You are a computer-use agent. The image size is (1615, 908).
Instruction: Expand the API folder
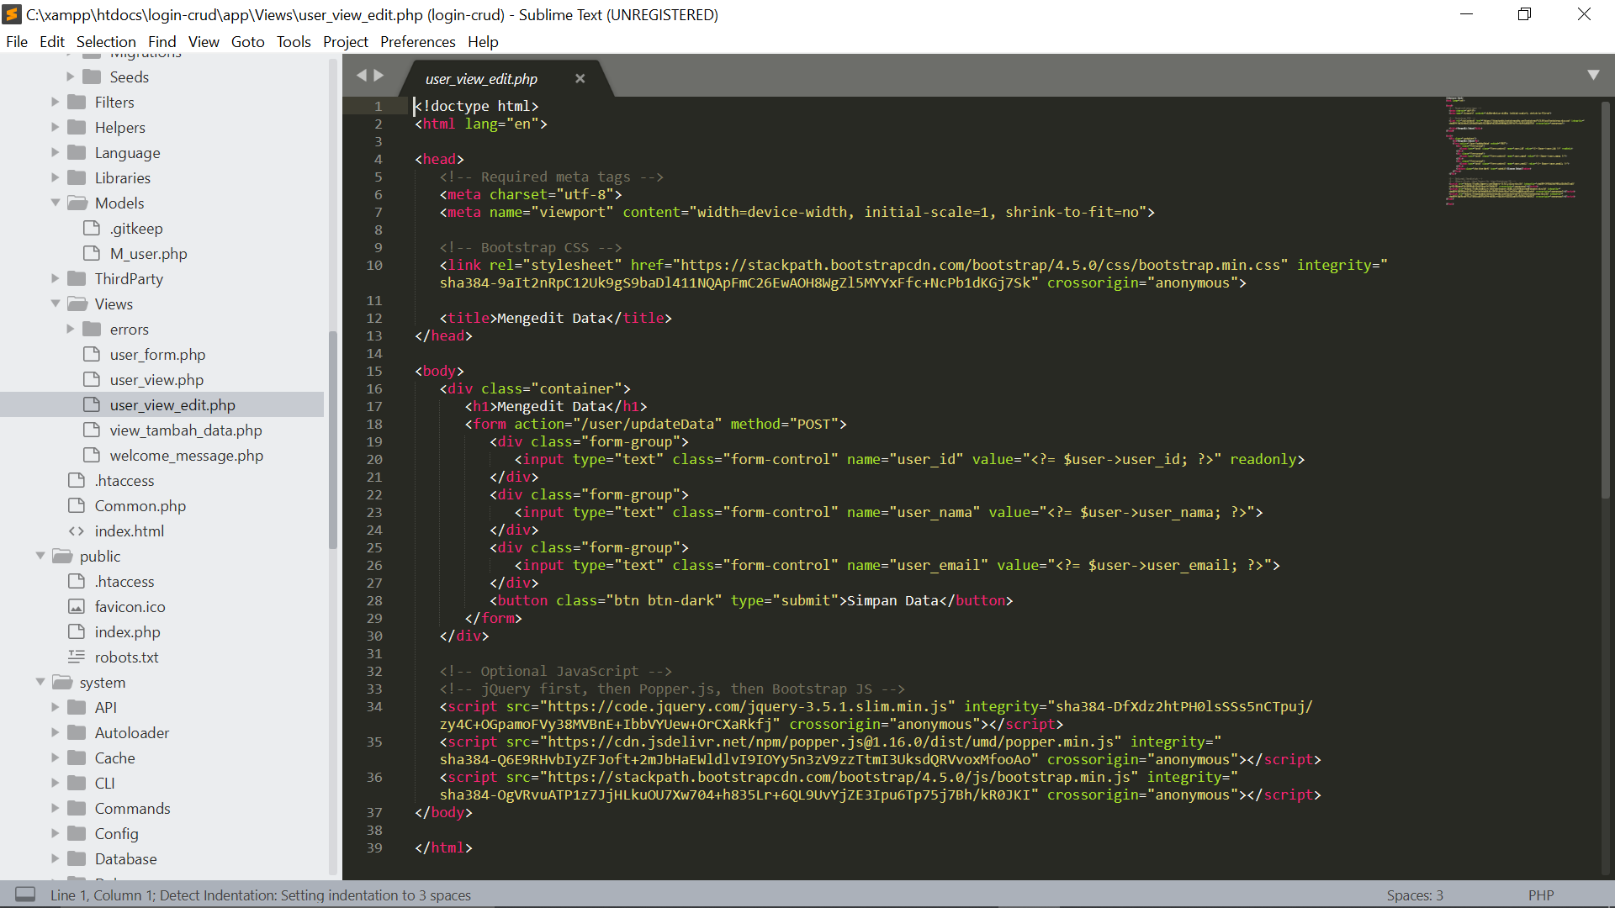pos(56,707)
